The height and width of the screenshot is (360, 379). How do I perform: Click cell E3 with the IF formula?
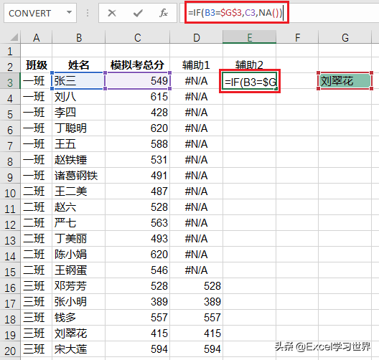[x=250, y=81]
